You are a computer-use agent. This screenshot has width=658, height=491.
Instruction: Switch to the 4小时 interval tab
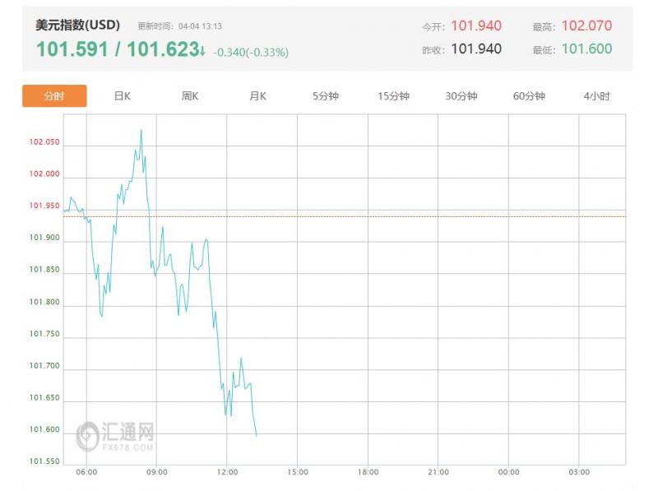(596, 96)
